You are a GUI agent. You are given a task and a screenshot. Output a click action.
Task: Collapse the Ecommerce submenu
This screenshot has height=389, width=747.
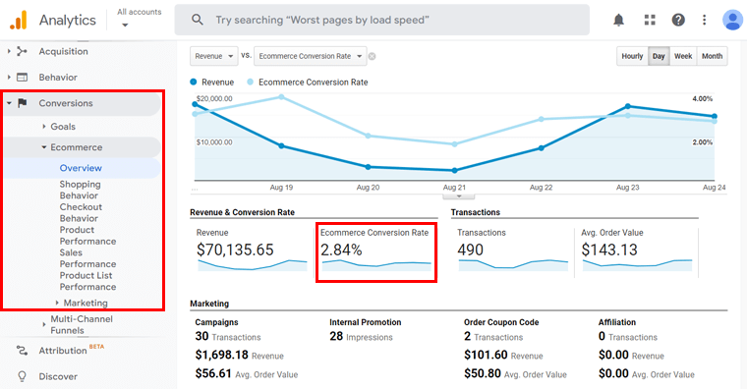44,147
